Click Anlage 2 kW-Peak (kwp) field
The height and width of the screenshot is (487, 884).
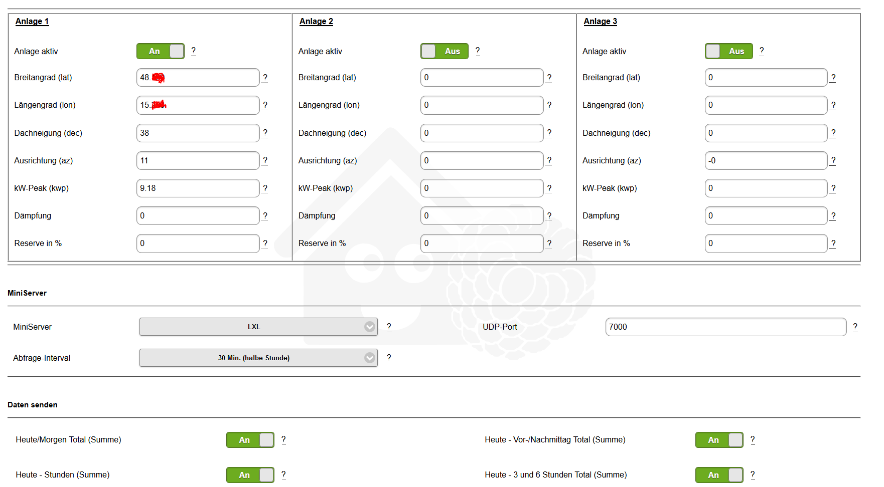pos(482,188)
